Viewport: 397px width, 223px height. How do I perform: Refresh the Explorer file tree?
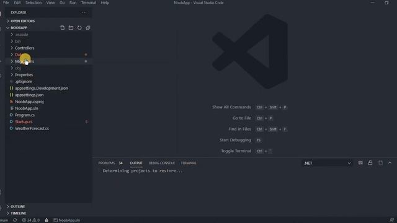point(79,27)
